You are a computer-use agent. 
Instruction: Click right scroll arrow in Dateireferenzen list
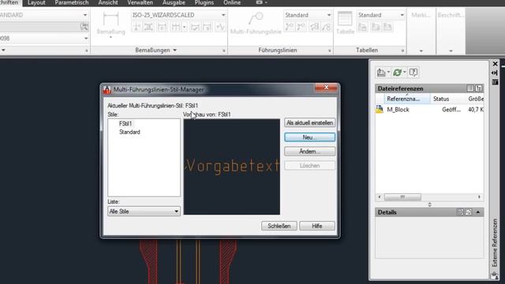coord(479,196)
